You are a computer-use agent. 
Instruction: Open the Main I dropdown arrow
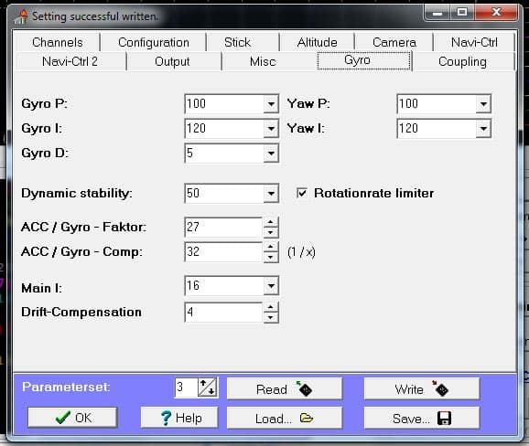271,286
